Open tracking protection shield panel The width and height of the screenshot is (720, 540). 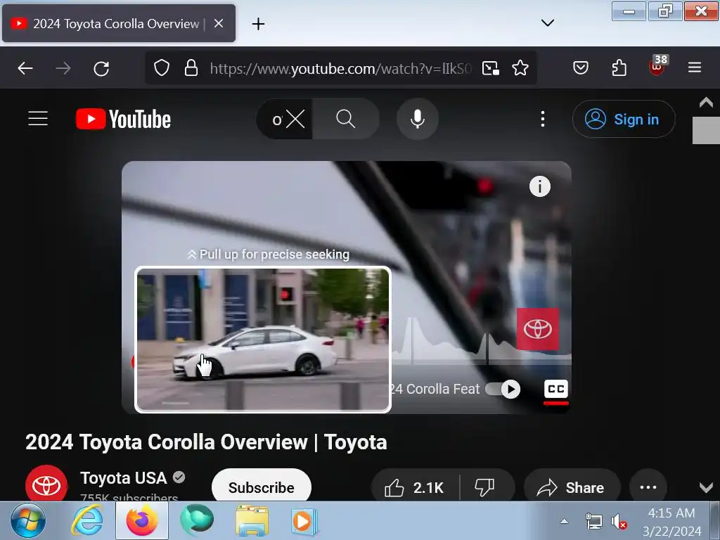[162, 68]
